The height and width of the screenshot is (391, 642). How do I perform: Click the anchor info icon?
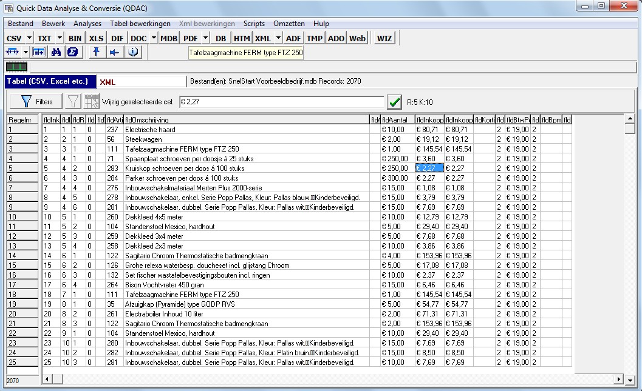pyautogui.click(x=132, y=52)
